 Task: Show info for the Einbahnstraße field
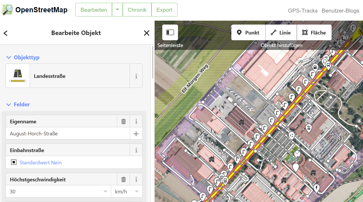pos(136,150)
